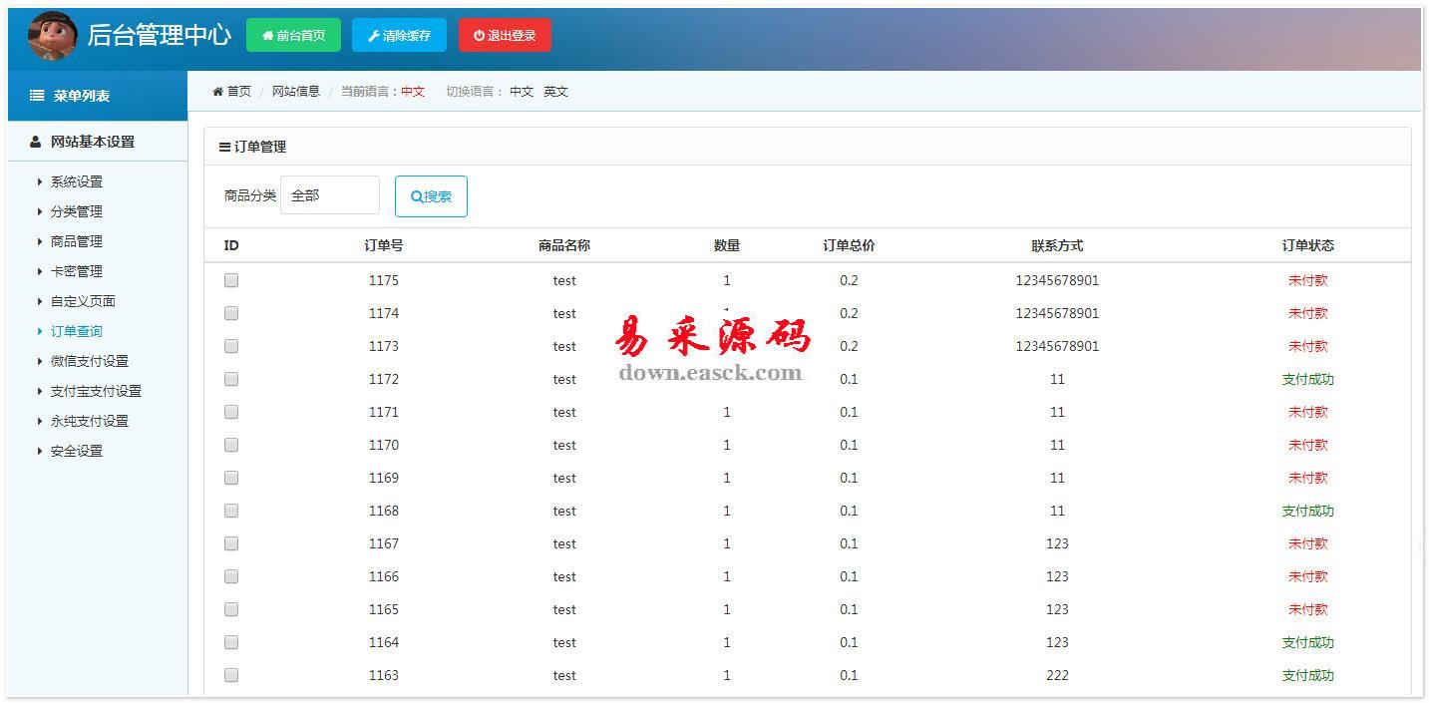The height and width of the screenshot is (703, 1429).
Task: Click the user icon beside 网站基本设置
Action: pyautogui.click(x=36, y=142)
